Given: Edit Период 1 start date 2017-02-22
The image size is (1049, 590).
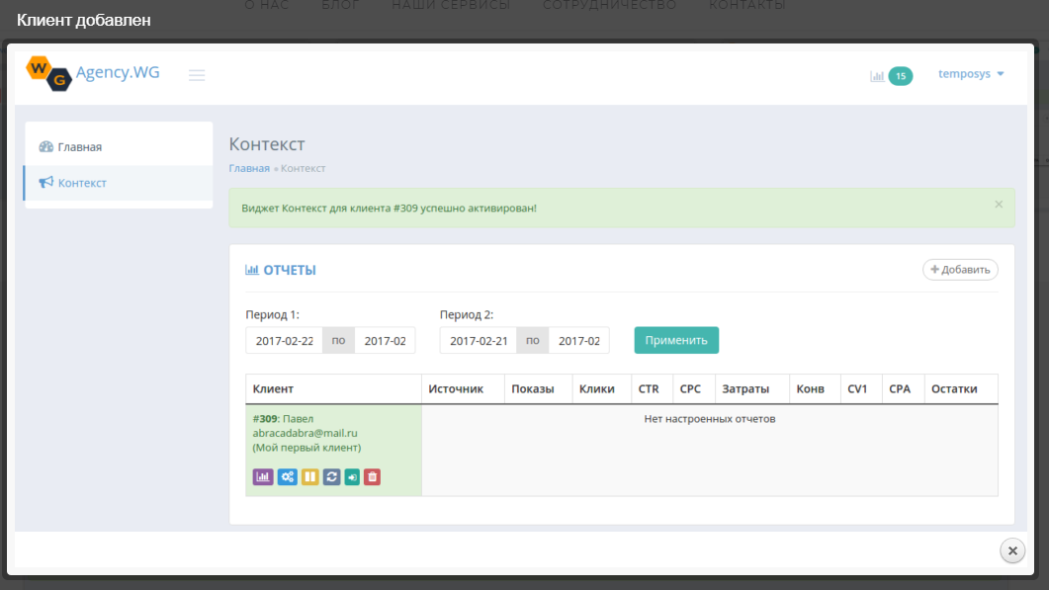Looking at the screenshot, I should (285, 341).
